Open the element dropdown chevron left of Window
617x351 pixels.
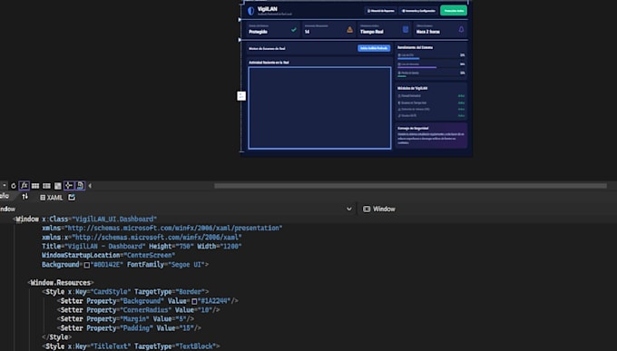click(349, 209)
